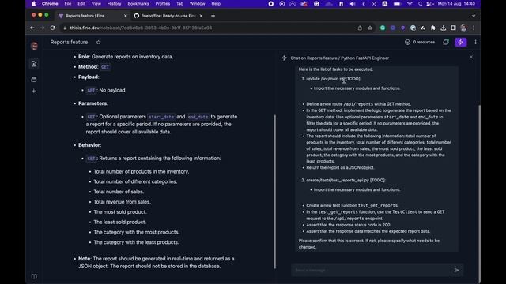Open Chrome profile avatar

click(463, 28)
